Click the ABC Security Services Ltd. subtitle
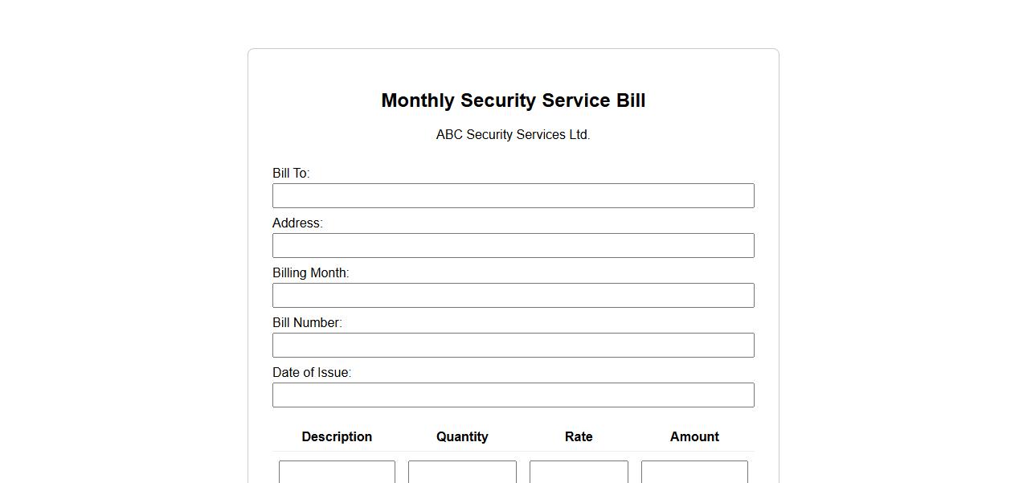This screenshot has width=1027, height=483. [x=513, y=134]
